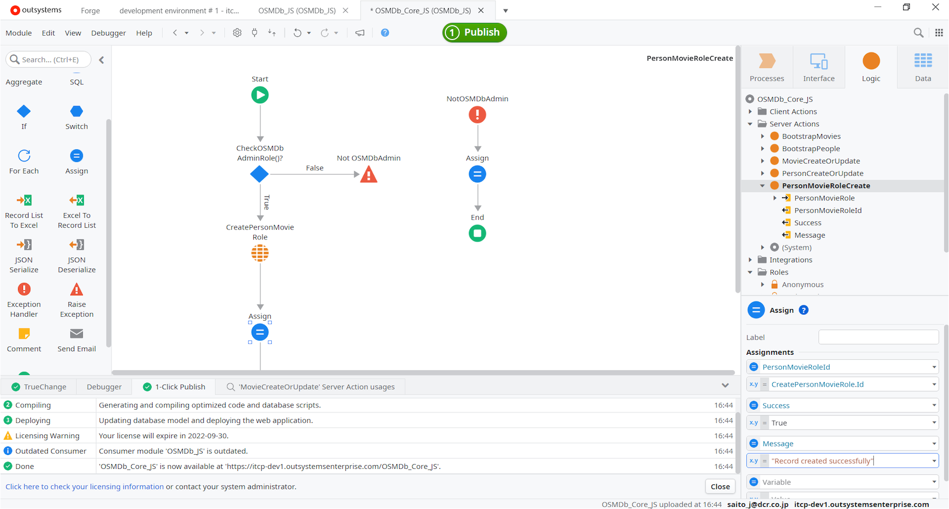Switch to the Data layer tab
The image size is (949, 509).
(923, 67)
